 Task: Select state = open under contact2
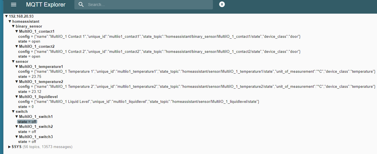[29, 57]
